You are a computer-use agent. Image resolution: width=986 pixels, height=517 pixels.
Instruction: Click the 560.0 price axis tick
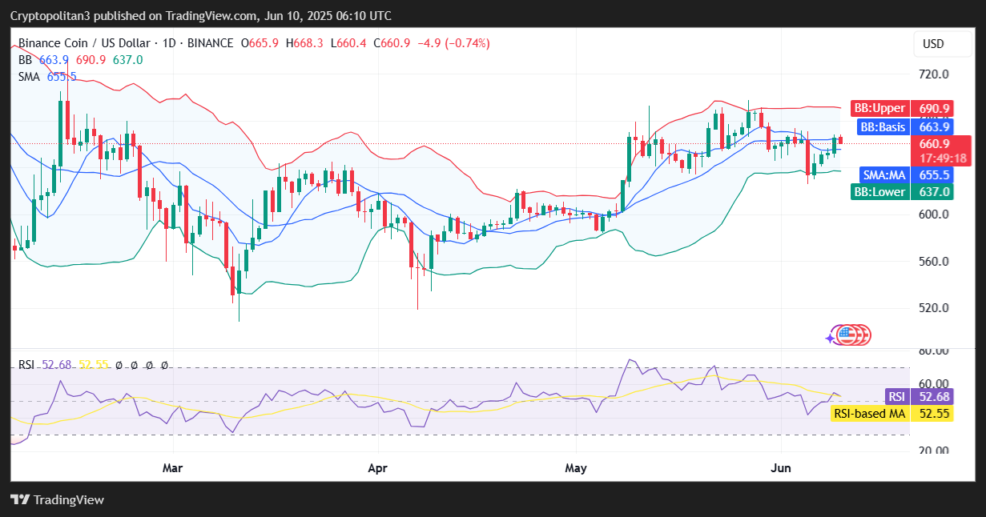[934, 262]
